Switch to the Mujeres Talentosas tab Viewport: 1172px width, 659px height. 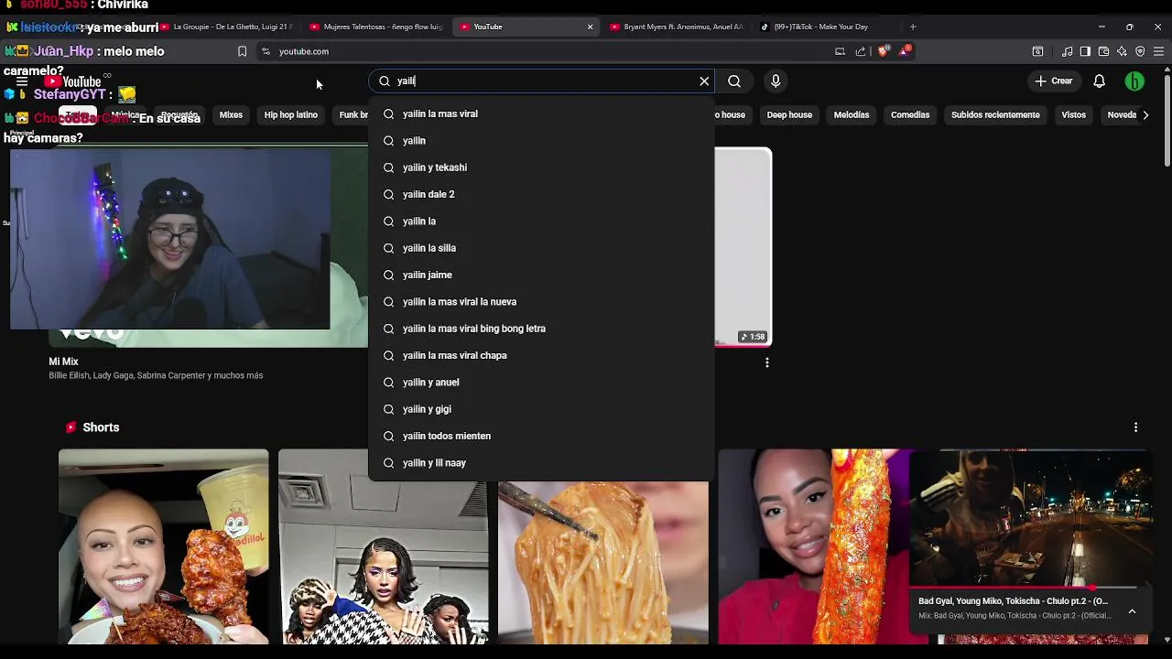coord(377,27)
